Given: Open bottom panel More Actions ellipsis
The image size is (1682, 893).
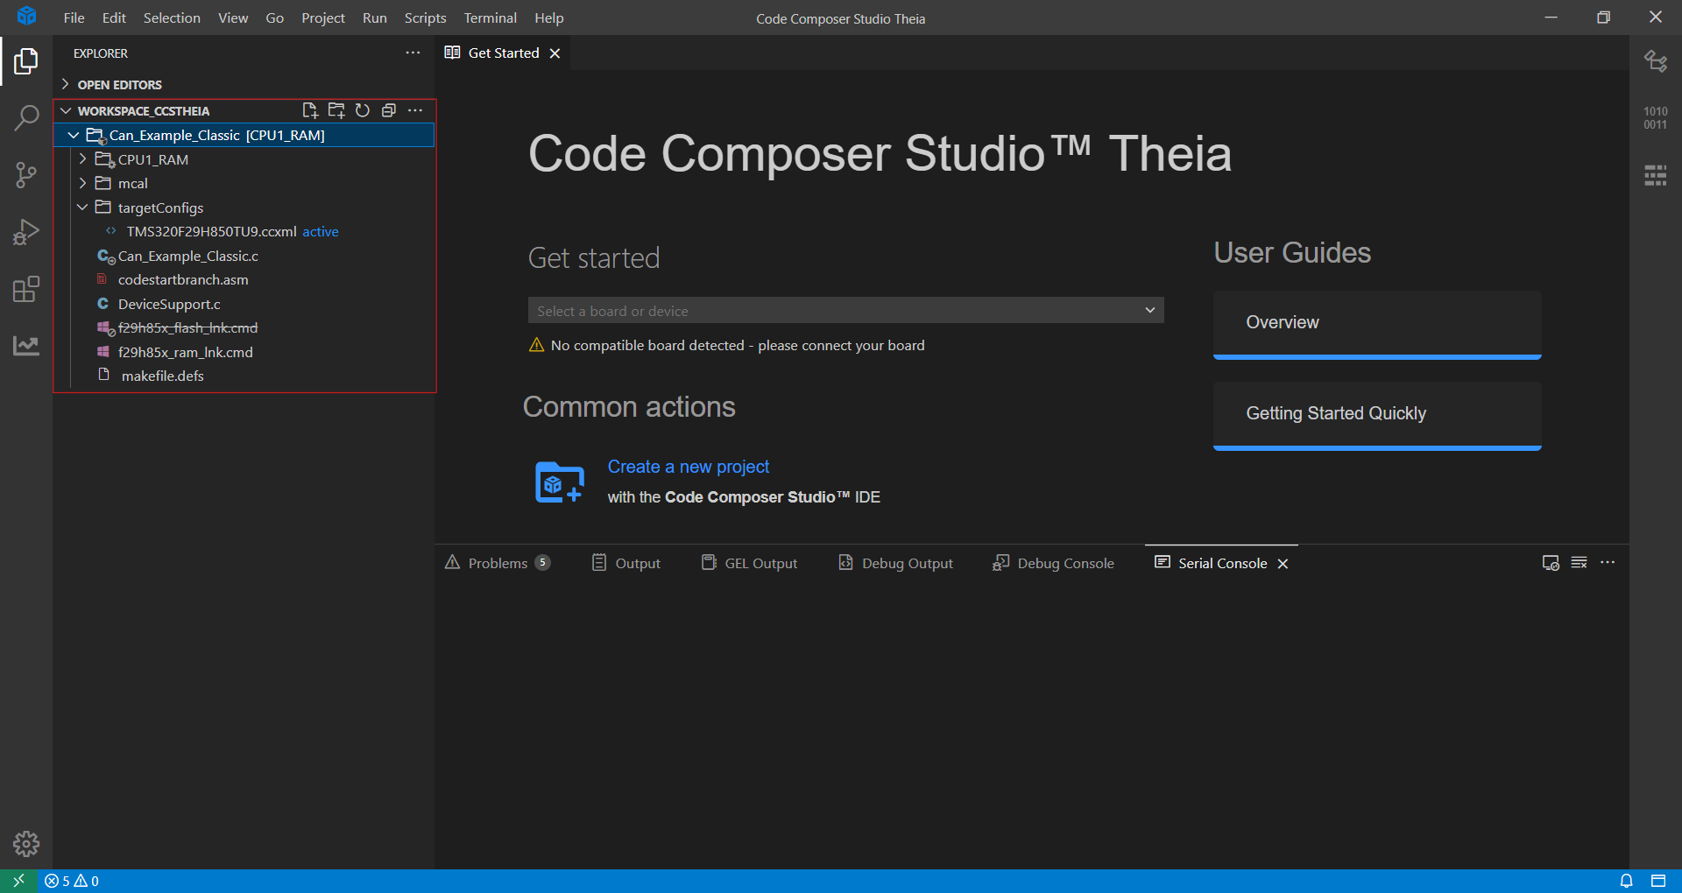Looking at the screenshot, I should pyautogui.click(x=1608, y=563).
